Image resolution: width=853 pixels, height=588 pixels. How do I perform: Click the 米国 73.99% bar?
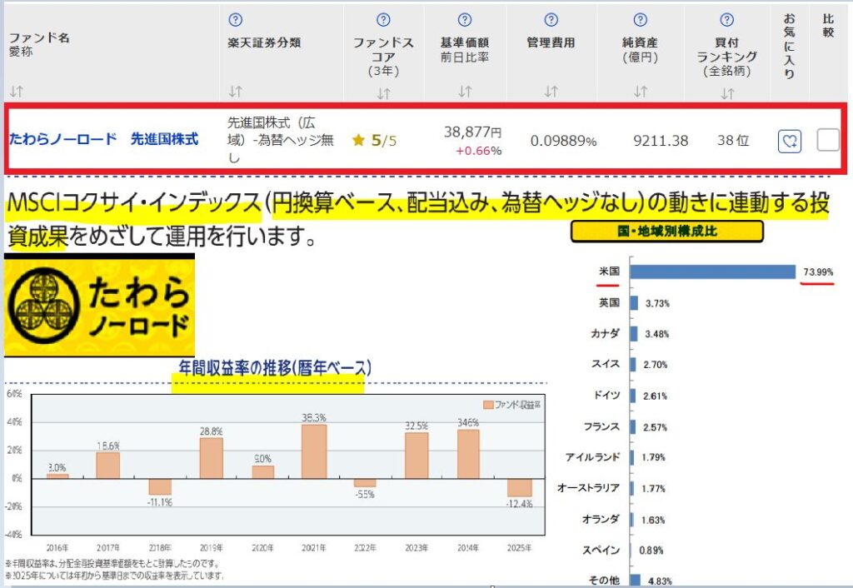[x=712, y=272]
